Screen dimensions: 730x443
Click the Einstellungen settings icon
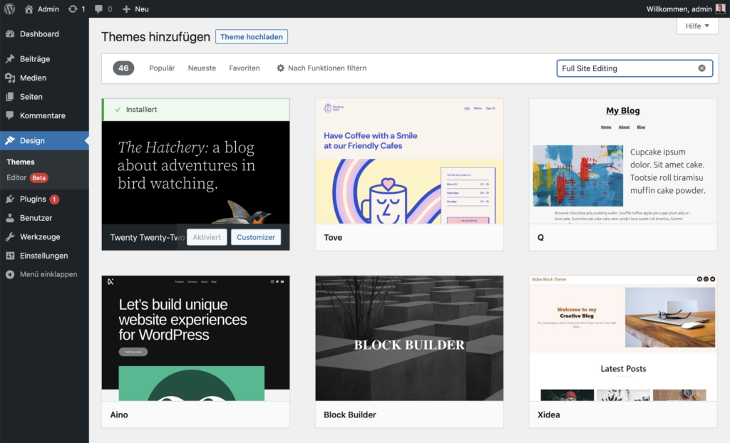point(10,256)
